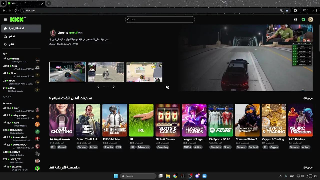View all top live categories link

pyautogui.click(x=308, y=98)
